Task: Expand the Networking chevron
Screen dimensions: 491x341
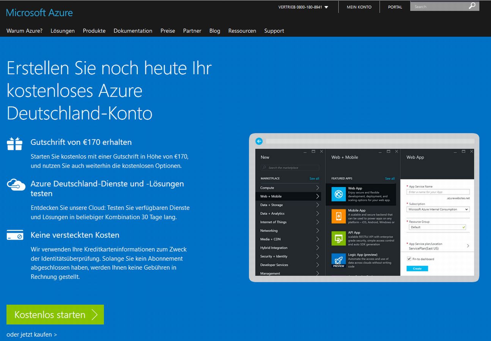Action: (318, 230)
